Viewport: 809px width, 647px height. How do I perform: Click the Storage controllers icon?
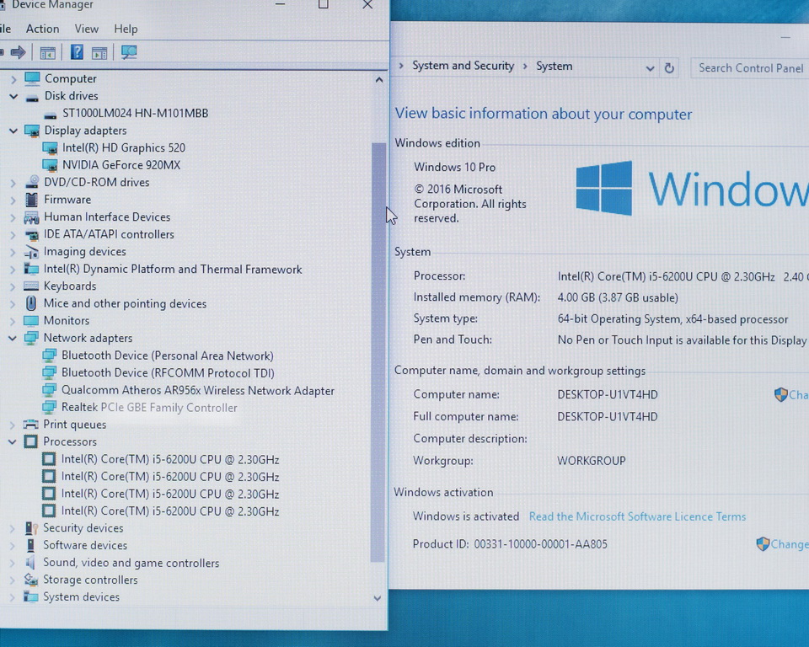point(31,580)
